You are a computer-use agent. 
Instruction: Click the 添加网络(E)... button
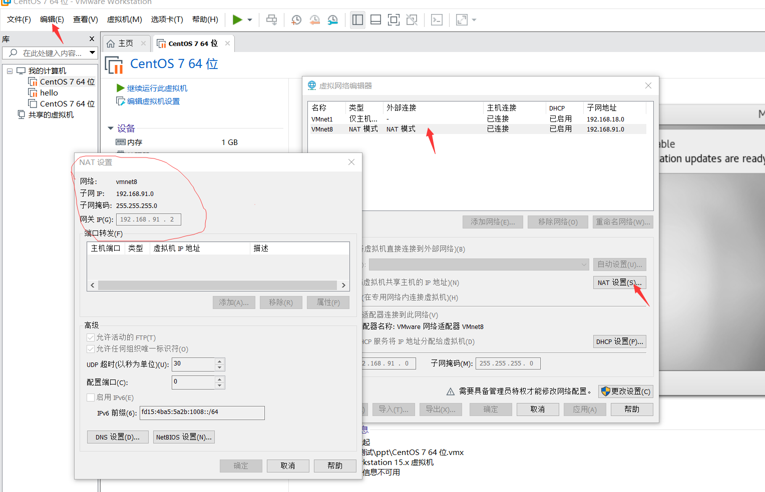493,222
